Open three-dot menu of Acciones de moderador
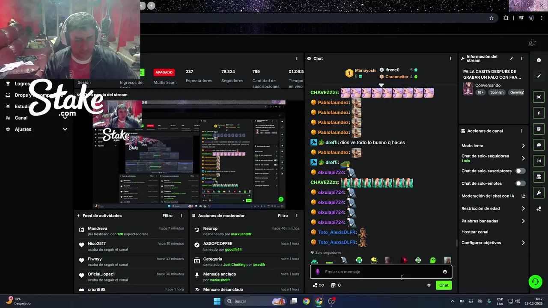548x308 pixels. pos(297,216)
